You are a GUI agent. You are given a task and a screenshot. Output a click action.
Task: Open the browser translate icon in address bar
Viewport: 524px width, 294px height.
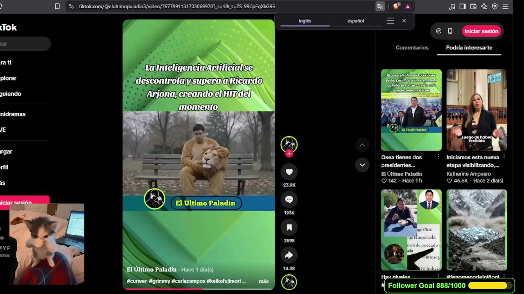coord(380,6)
